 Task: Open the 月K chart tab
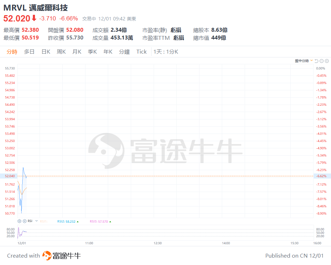(x=77, y=52)
